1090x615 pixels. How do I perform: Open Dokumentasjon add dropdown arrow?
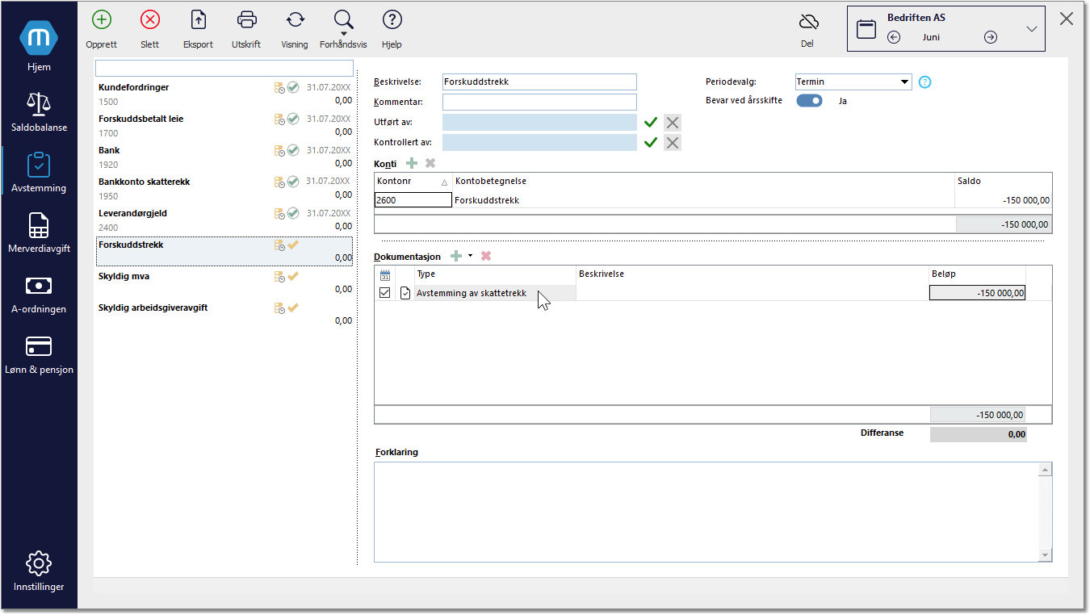click(x=470, y=256)
